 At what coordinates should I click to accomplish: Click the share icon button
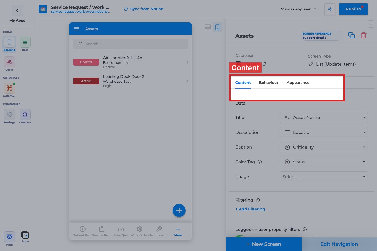330,9
